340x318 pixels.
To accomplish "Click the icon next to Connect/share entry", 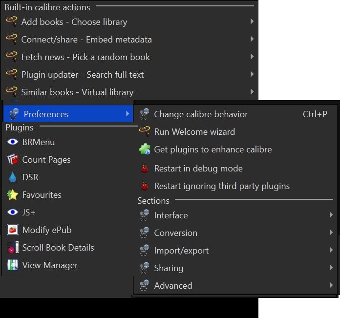I will click(12, 39).
